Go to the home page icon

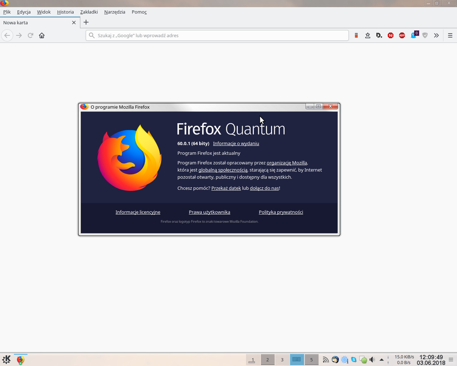(x=42, y=35)
